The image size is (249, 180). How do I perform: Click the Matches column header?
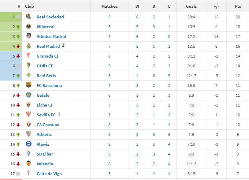point(109,7)
